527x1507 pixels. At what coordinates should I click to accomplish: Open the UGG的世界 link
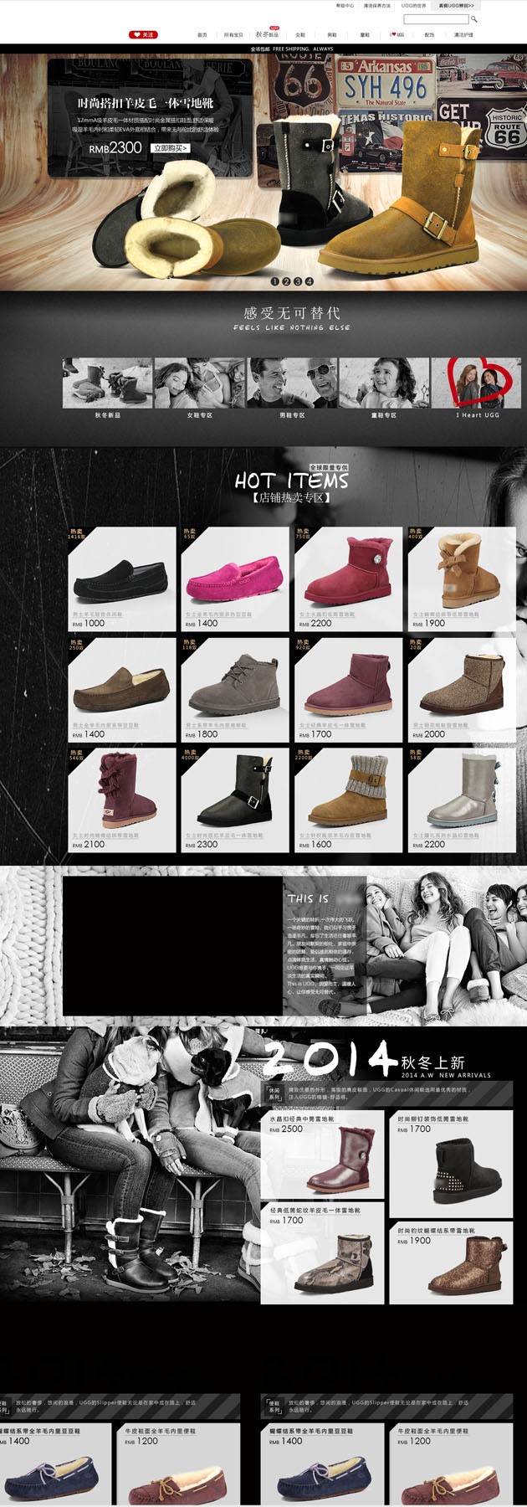click(x=413, y=5)
